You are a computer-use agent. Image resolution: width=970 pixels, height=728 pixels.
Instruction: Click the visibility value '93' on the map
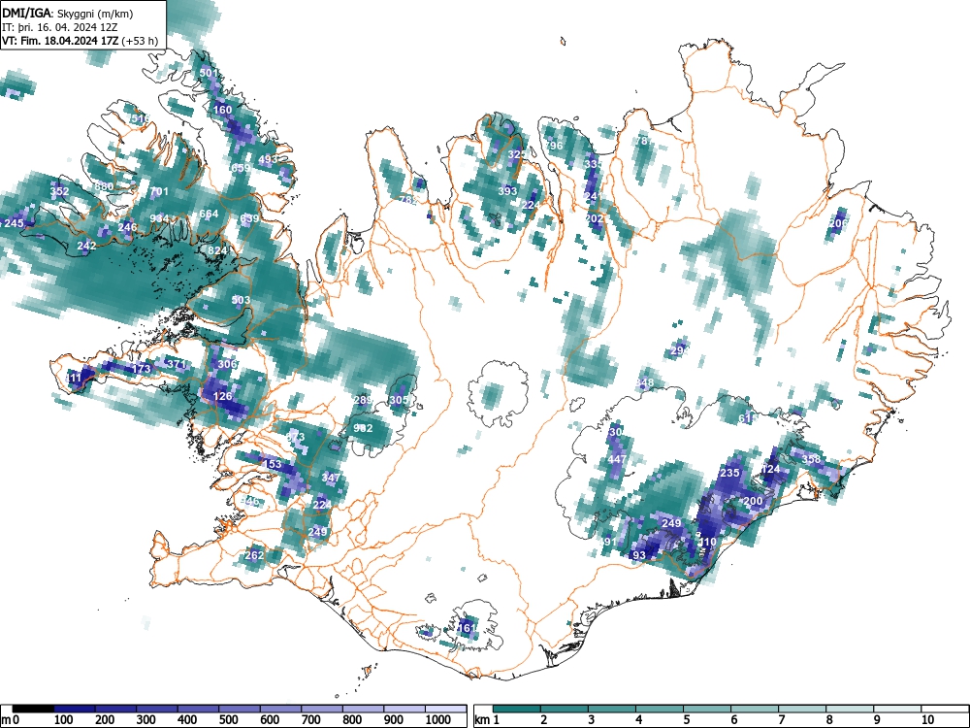[639, 555]
